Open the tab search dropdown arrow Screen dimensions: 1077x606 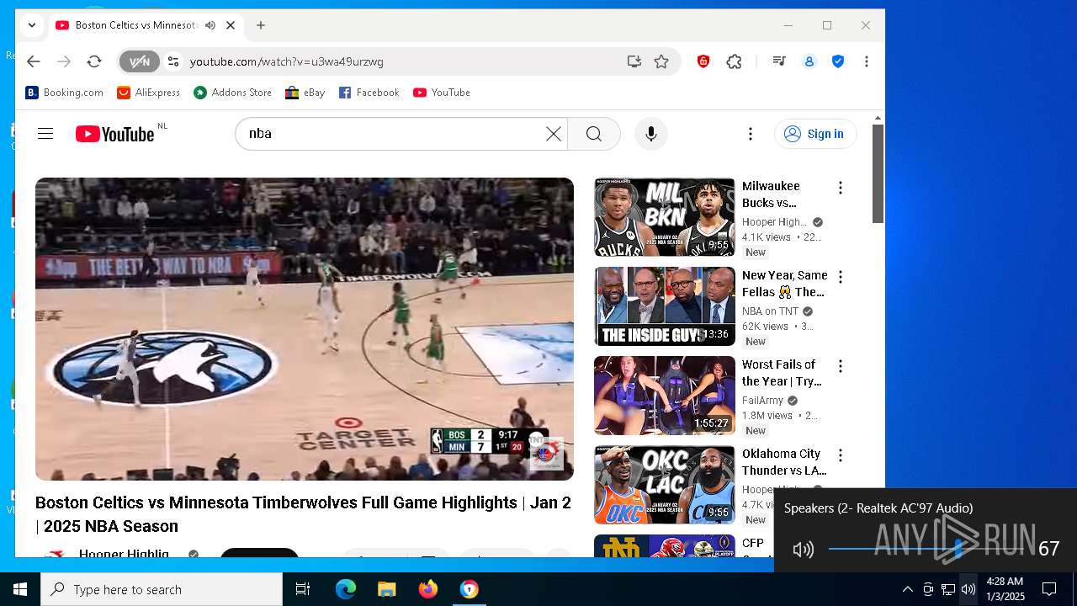32,25
